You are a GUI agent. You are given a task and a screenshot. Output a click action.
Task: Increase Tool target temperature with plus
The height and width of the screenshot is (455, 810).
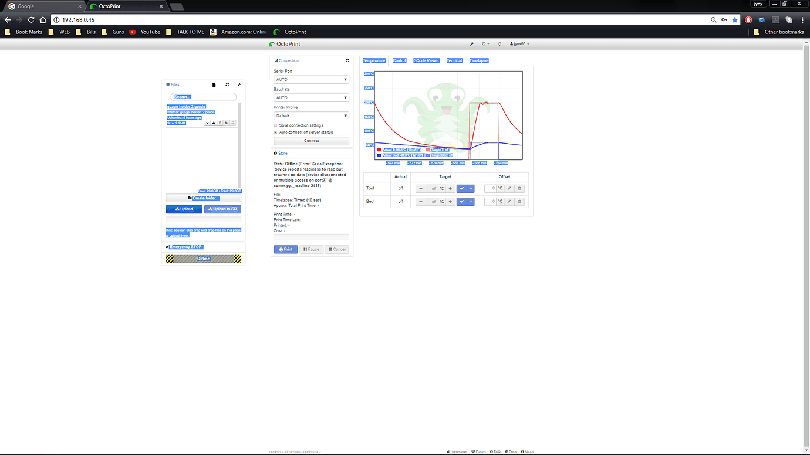[x=450, y=188]
